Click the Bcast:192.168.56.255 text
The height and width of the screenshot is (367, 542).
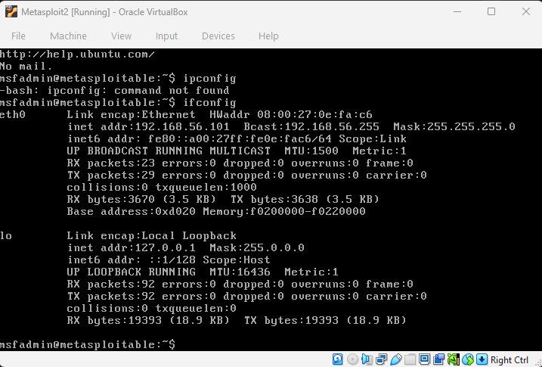tap(311, 126)
